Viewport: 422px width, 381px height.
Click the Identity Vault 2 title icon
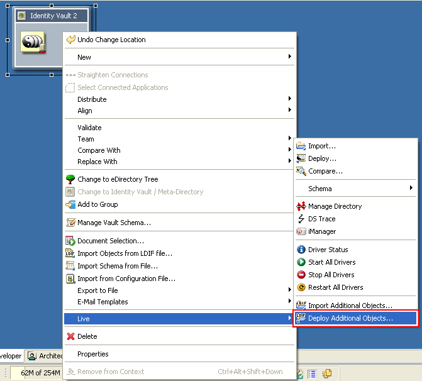[21, 16]
